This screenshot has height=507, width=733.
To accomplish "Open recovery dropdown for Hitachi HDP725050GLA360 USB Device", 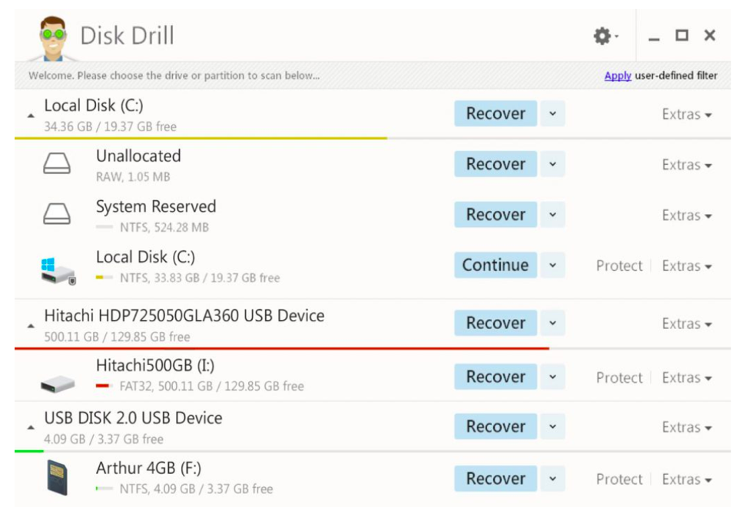I will (x=552, y=323).
